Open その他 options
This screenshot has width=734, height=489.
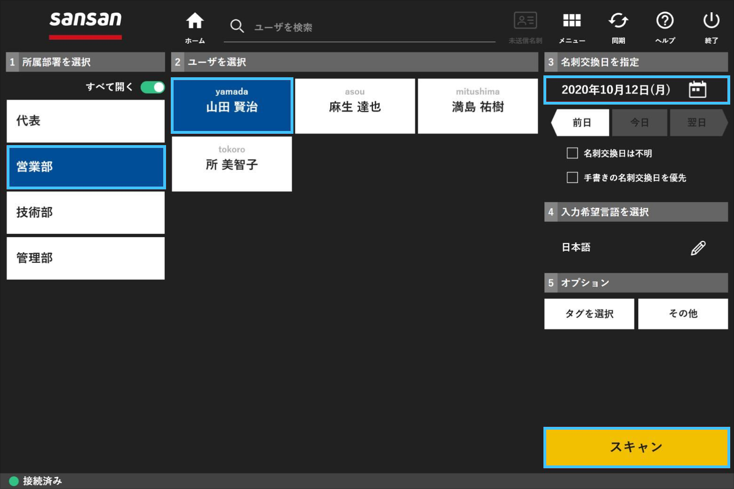(x=683, y=314)
